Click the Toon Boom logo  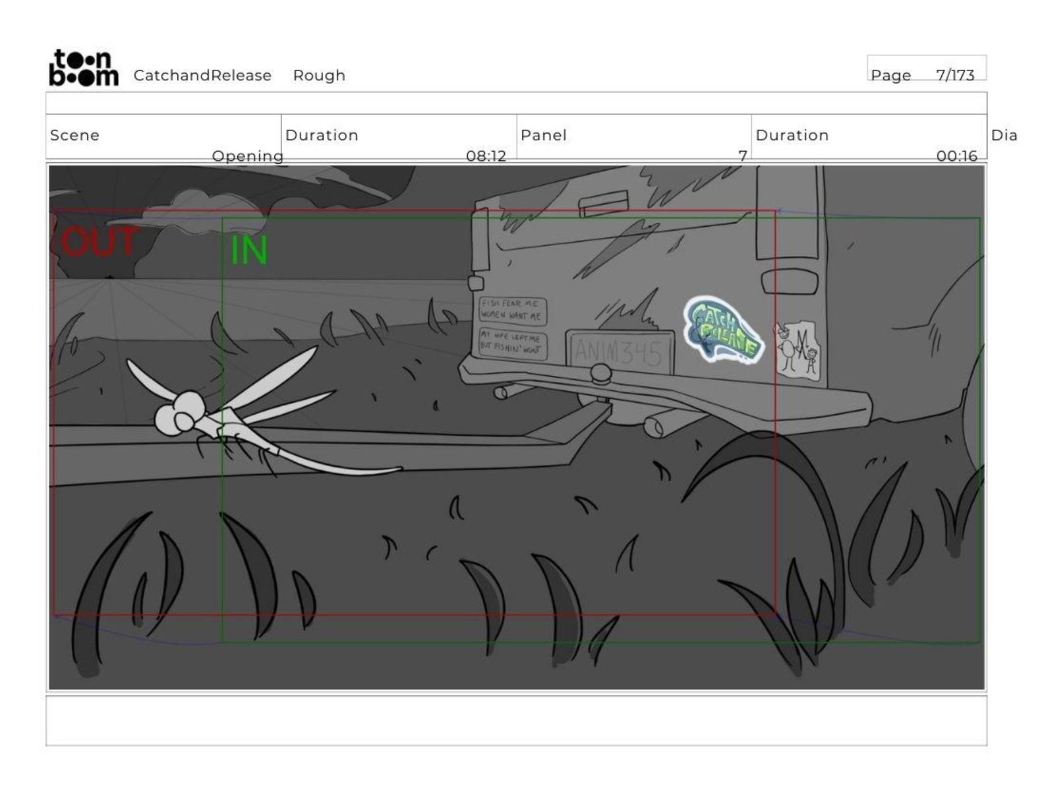point(84,67)
